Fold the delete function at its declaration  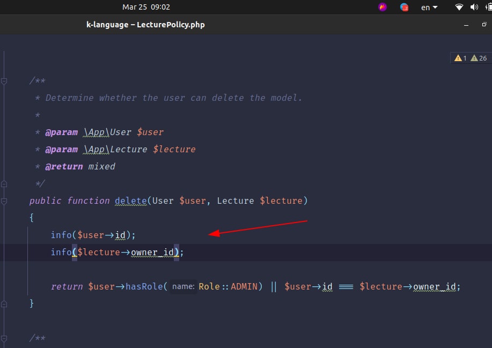4,201
